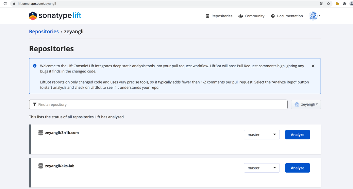The image size is (353, 189).
Task: Analyze the zeyangli/aks-lab repository
Action: click(298, 168)
